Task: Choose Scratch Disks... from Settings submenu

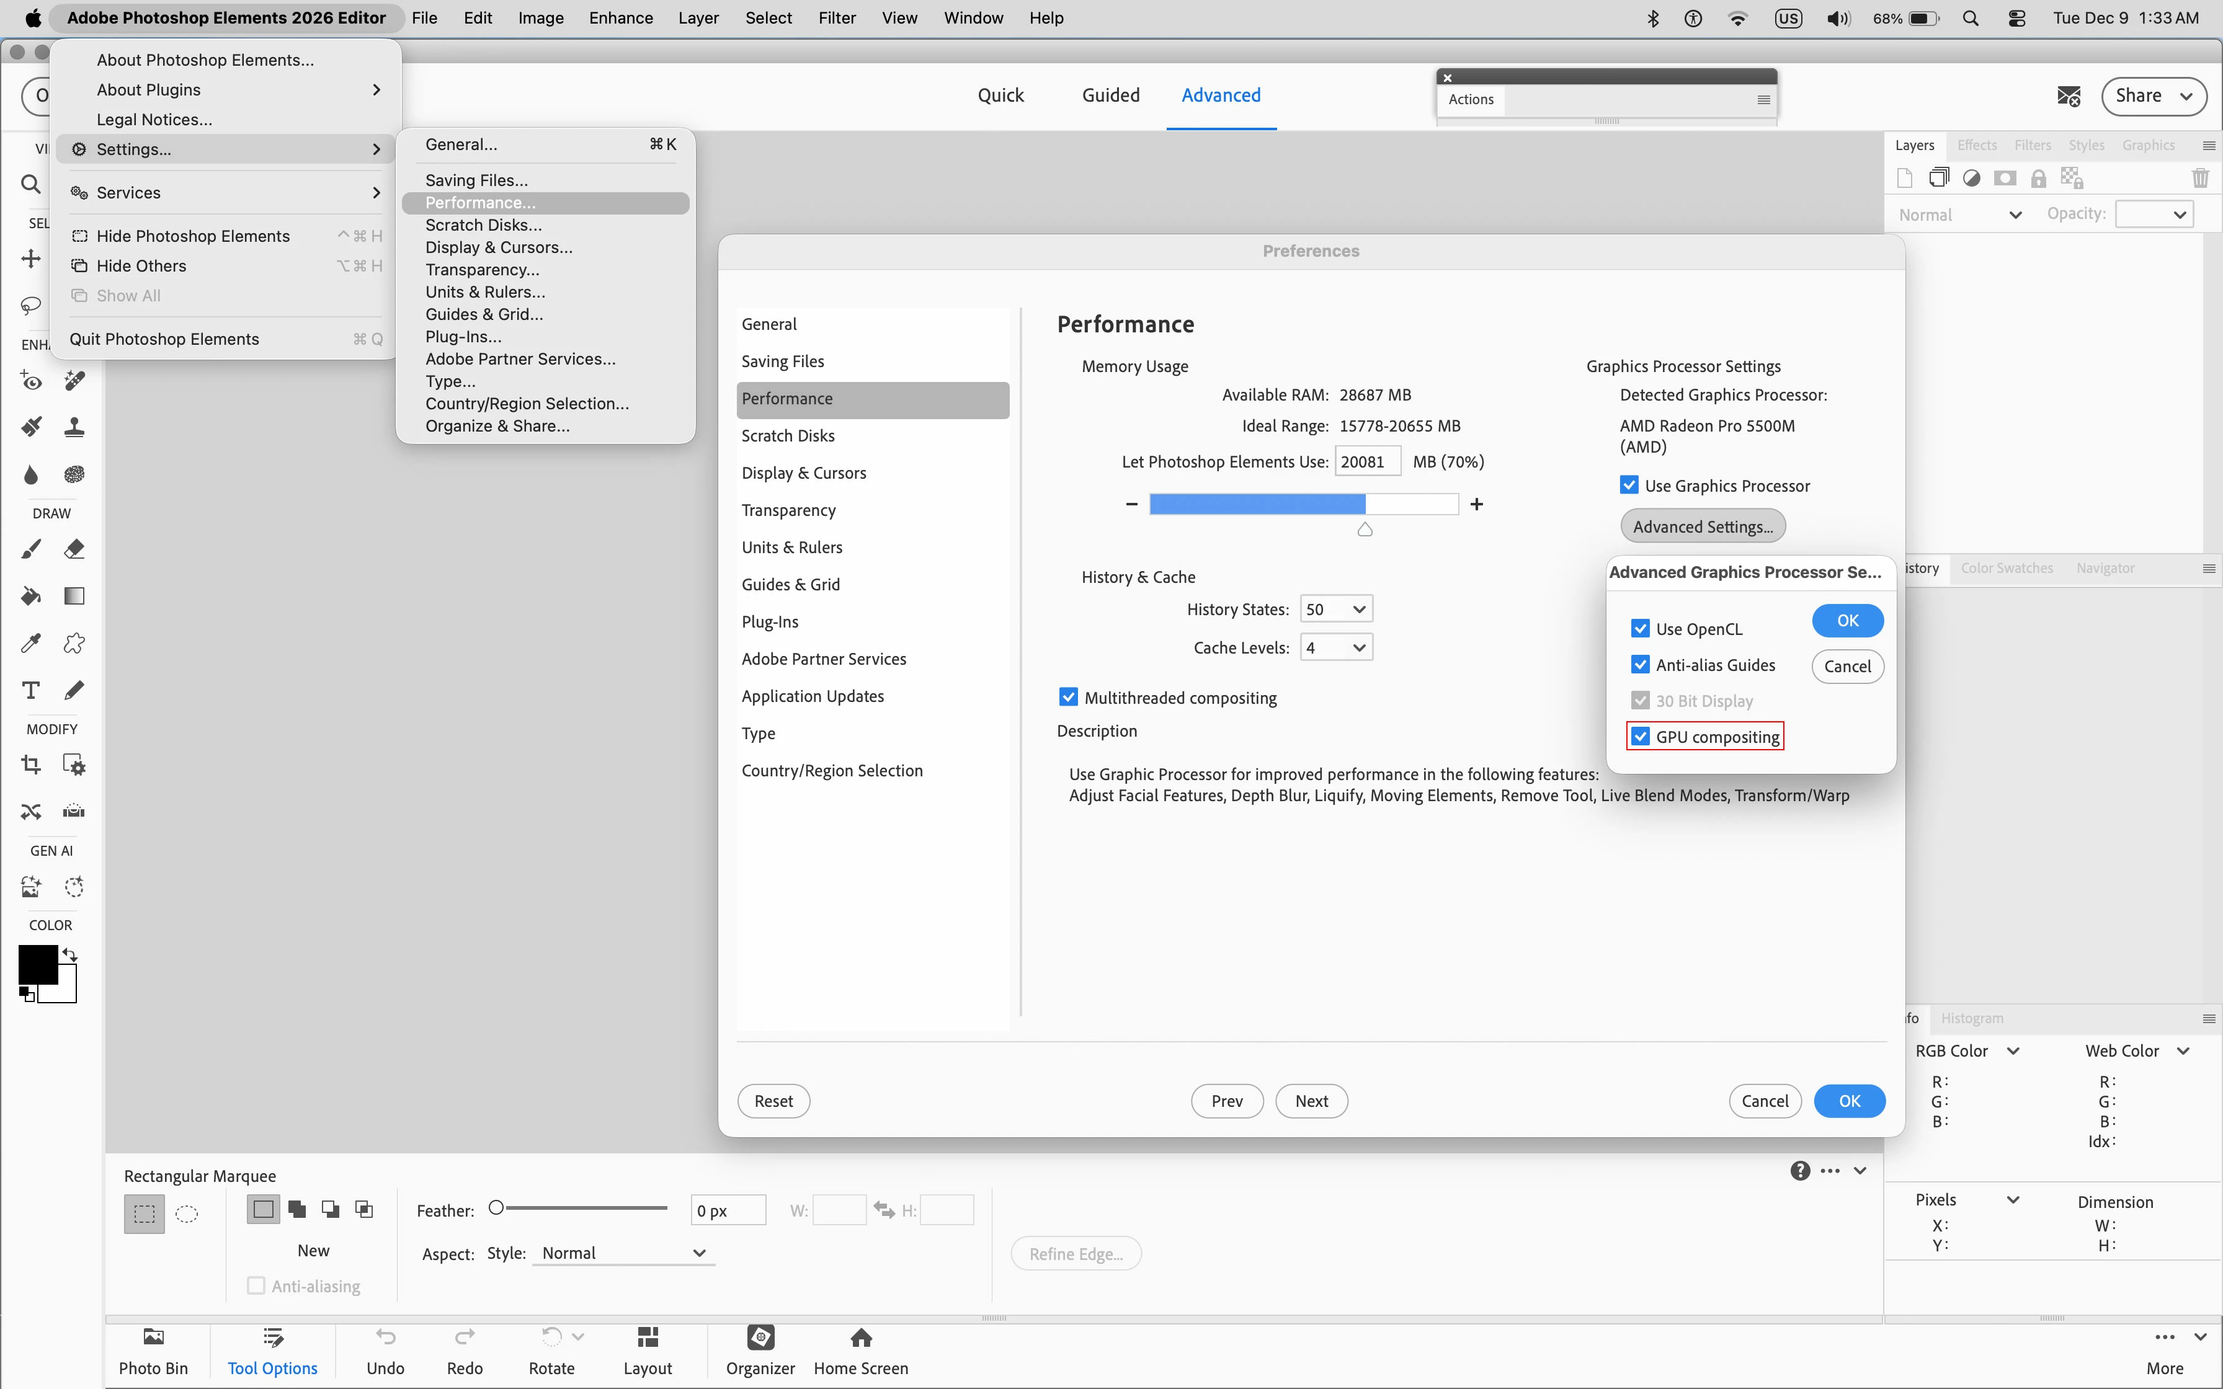Action: (546, 225)
